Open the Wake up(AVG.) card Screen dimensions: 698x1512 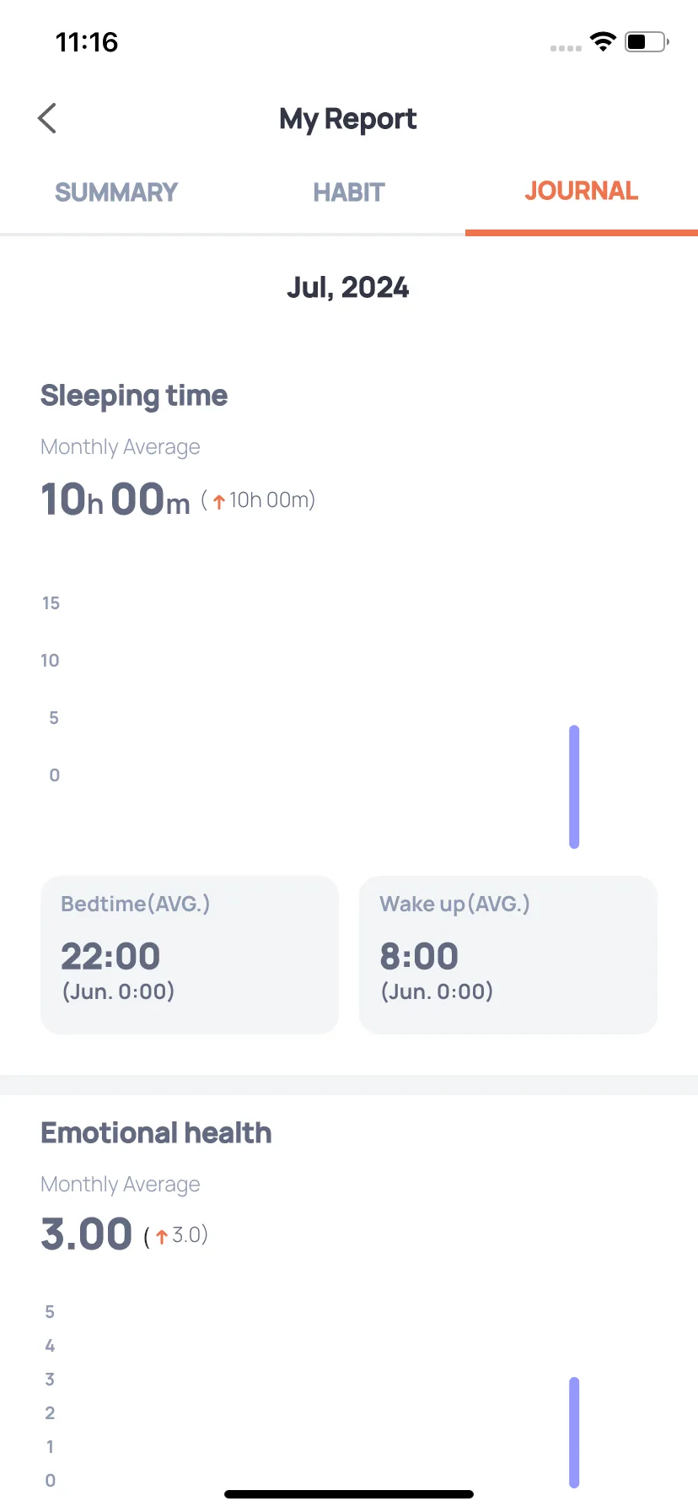508,954
